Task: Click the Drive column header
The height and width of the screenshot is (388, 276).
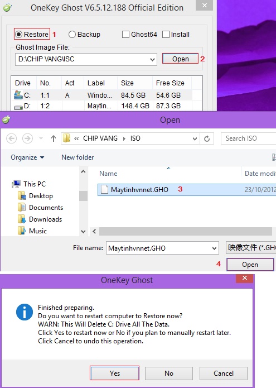Action: (23, 83)
